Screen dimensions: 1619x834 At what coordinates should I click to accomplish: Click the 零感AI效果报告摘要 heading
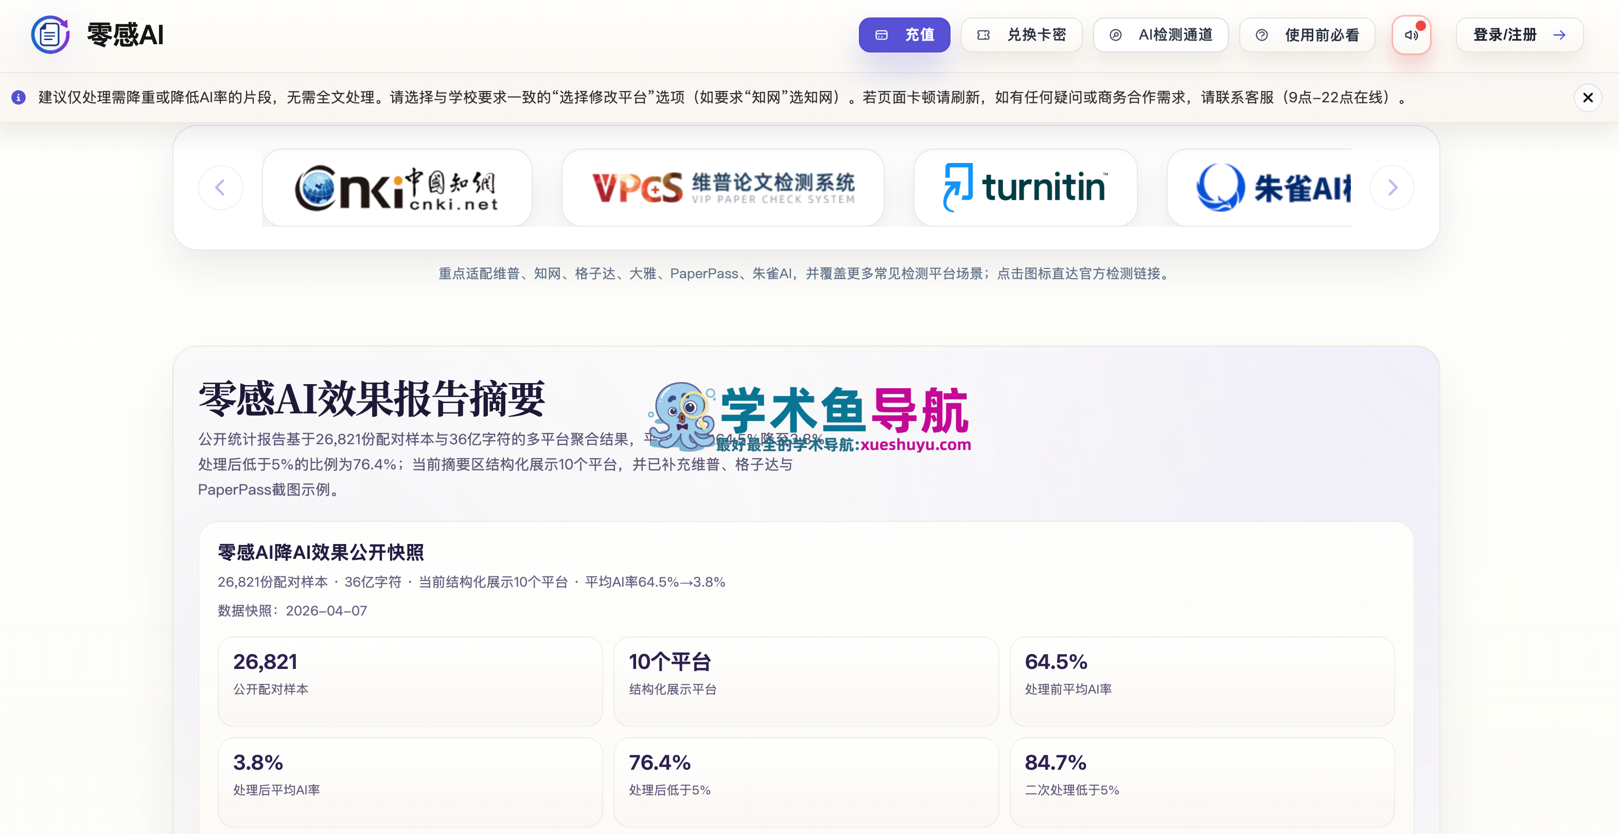click(372, 399)
